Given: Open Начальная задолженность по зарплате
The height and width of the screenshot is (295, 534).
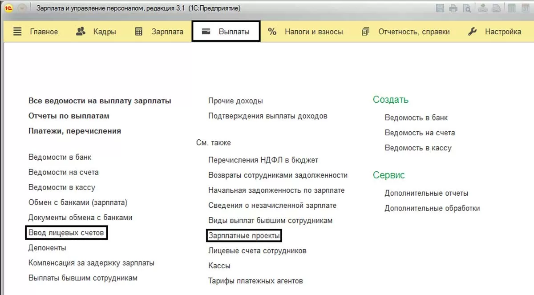Looking at the screenshot, I should [276, 190].
